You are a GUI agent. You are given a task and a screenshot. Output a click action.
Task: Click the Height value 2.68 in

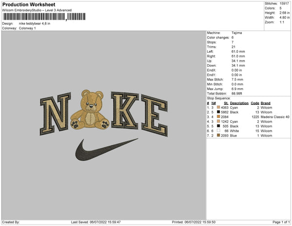pos(284,13)
